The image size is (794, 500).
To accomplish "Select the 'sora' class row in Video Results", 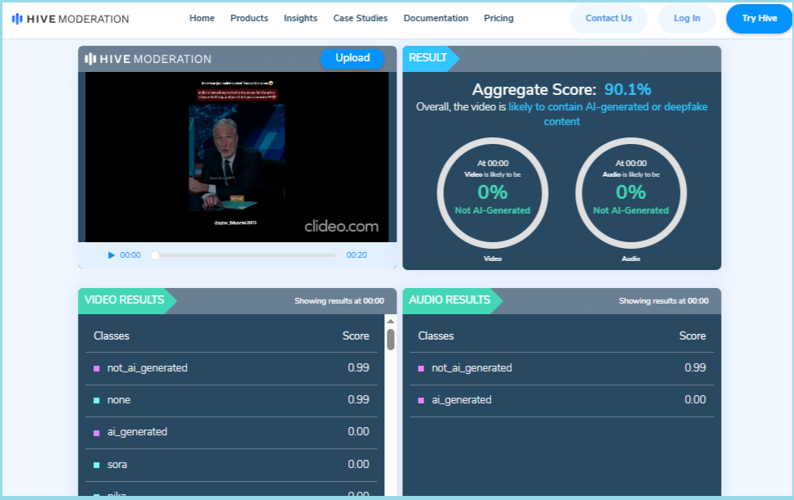I will tap(231, 465).
